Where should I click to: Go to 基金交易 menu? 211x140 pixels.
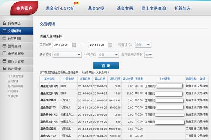tap(125, 8)
